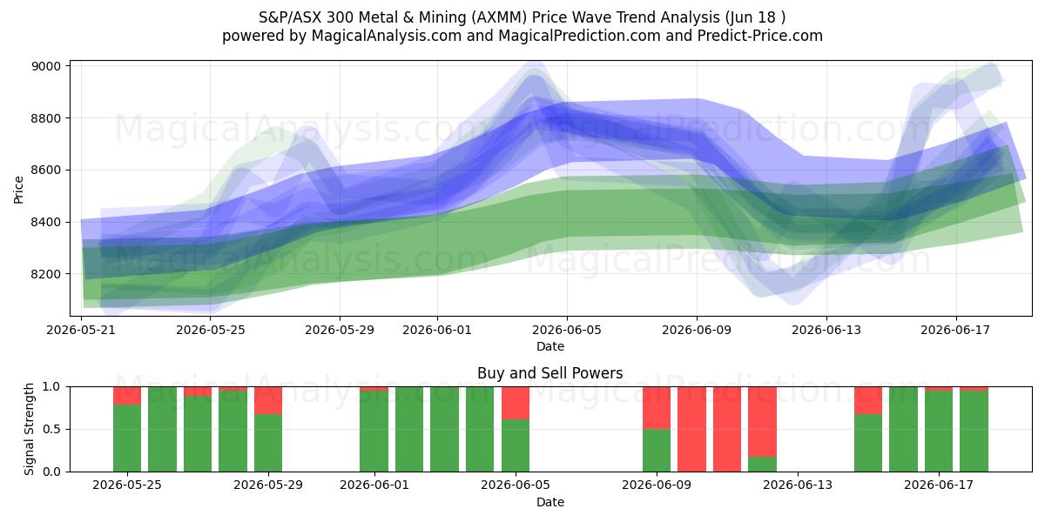Click the 'Buy and Sell Powers' chart title
Screen dimensions: 1045x522
point(550,373)
